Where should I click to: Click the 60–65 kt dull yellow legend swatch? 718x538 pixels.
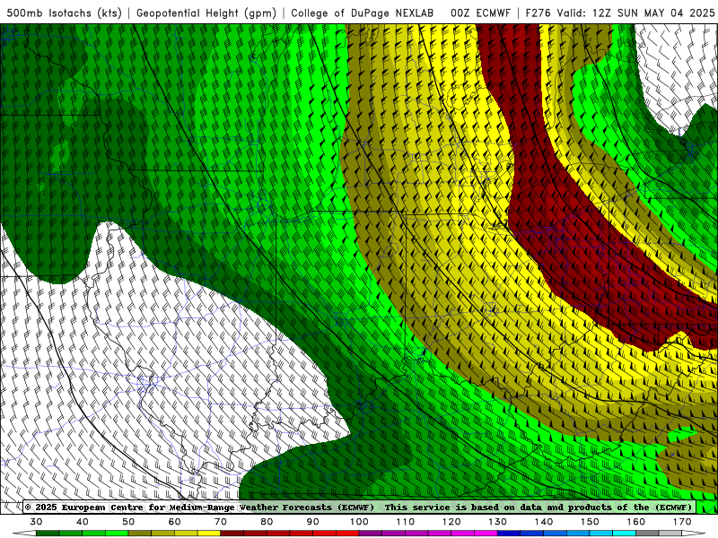click(x=186, y=534)
